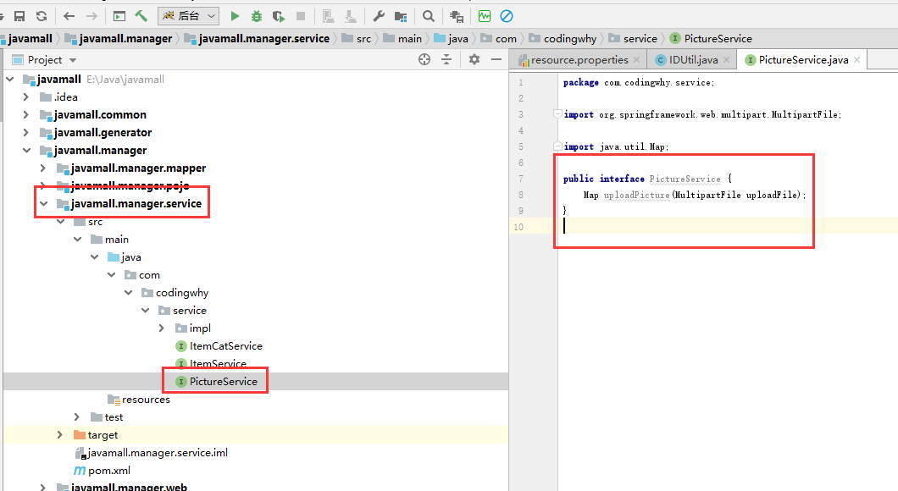Viewport: 898px width, 491px height.
Task: Select the PictureService.java tab
Action: (803, 59)
